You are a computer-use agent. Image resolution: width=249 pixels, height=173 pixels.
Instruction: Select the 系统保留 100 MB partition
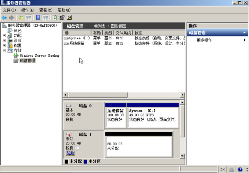pyautogui.click(x=116, y=116)
